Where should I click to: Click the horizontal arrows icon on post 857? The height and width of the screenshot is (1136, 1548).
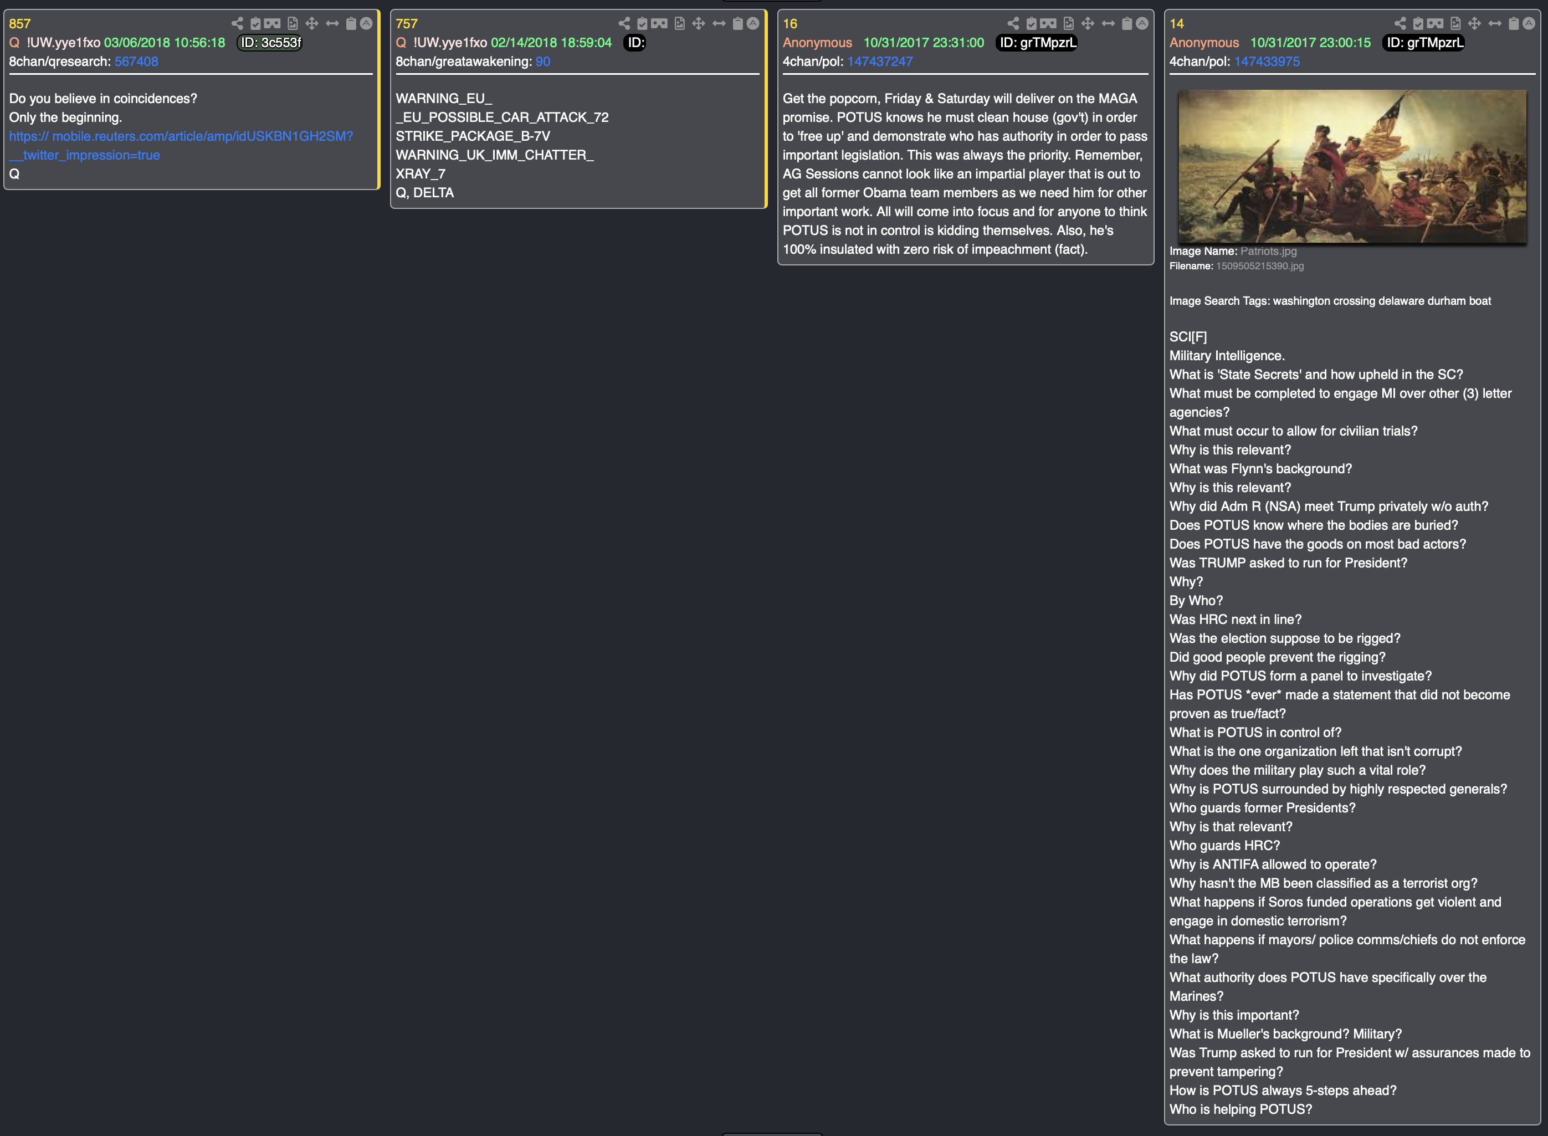(332, 23)
